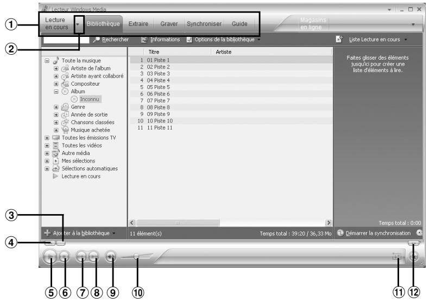Click the Play button
The height and width of the screenshot is (303, 429).
click(50, 256)
